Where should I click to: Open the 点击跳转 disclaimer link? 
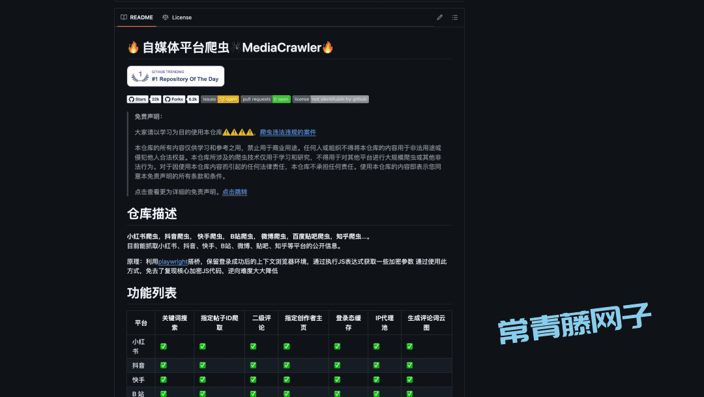(x=234, y=192)
